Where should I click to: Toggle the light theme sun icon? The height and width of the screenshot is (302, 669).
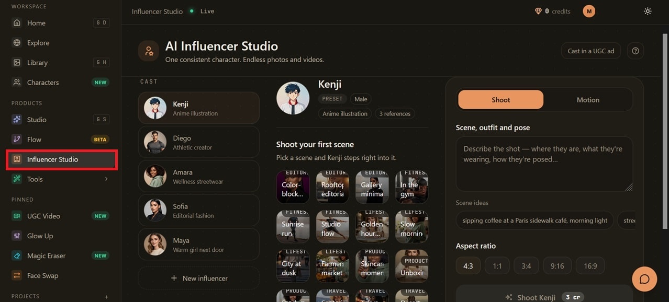648,11
